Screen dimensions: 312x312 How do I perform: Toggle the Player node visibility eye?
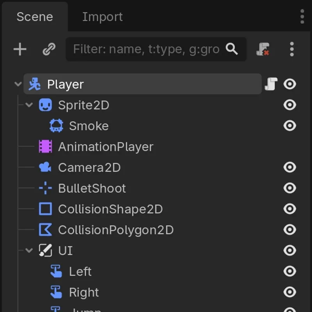coord(289,84)
